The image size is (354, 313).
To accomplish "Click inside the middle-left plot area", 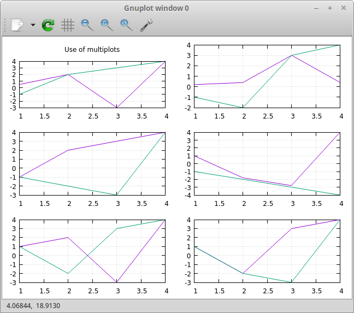I will (93, 163).
